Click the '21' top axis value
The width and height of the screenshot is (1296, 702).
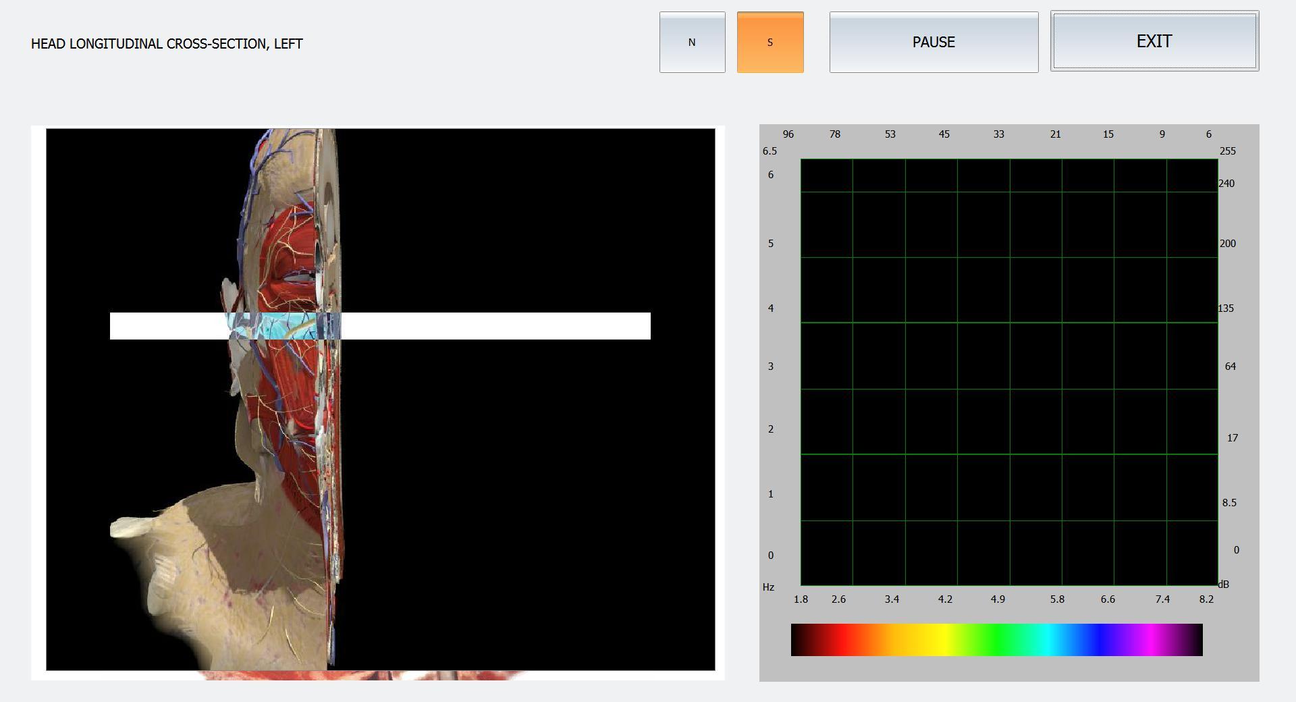[x=1055, y=134]
